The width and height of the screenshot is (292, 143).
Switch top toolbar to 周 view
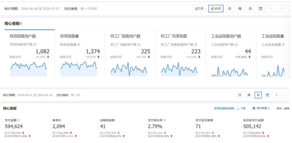(240, 8)
